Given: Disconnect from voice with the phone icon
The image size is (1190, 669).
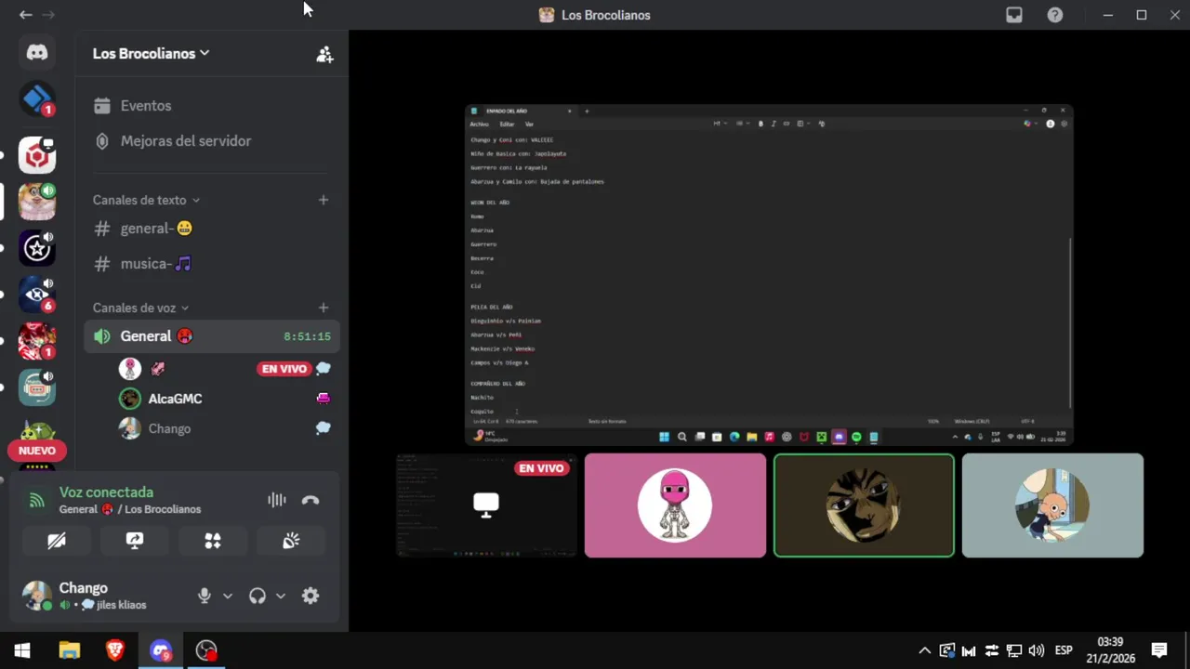Looking at the screenshot, I should (311, 500).
